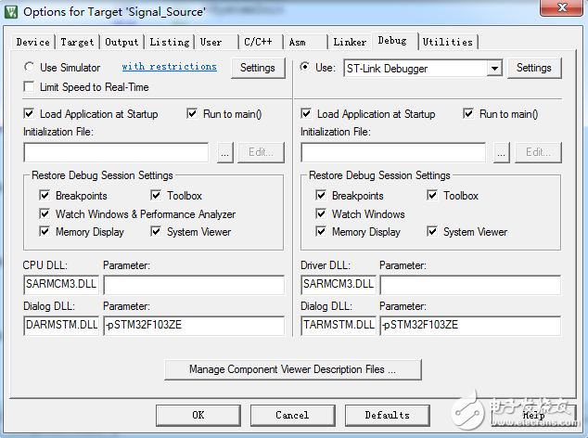Open the Listing tab

[170, 42]
